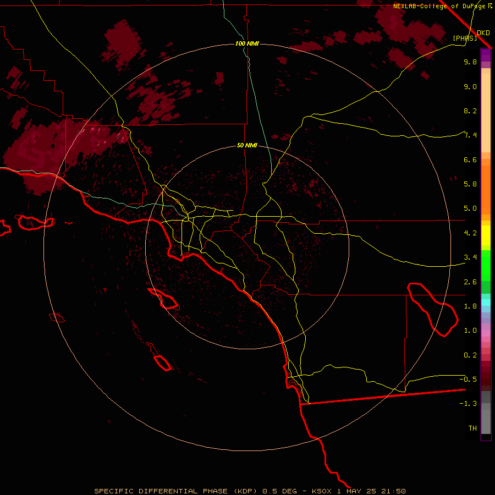
Task: Pick the cyan segment of the color bar
Action: click(486, 302)
